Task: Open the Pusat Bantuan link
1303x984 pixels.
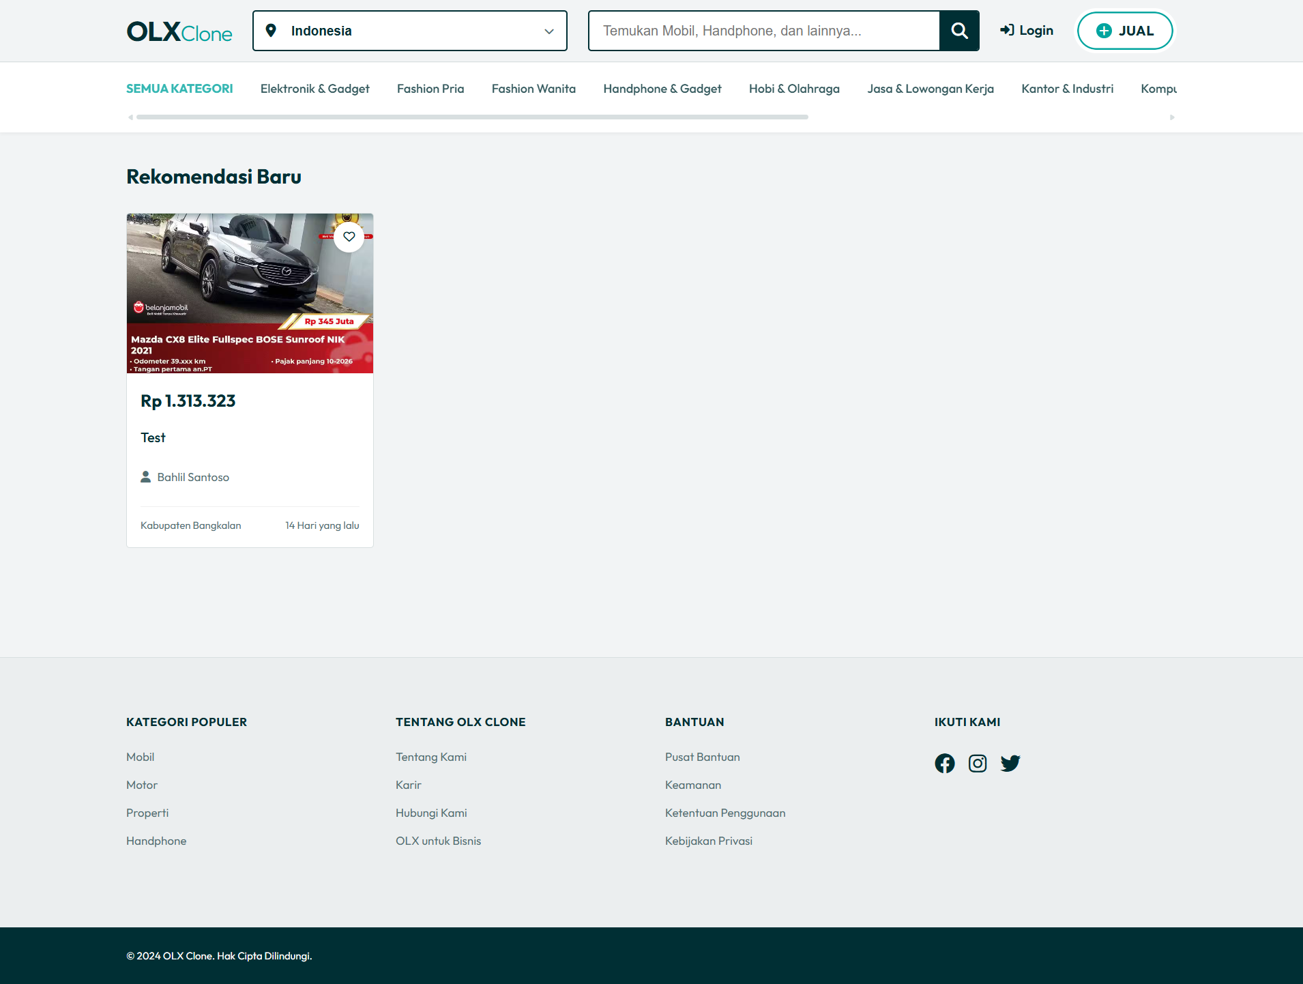Action: pos(703,756)
